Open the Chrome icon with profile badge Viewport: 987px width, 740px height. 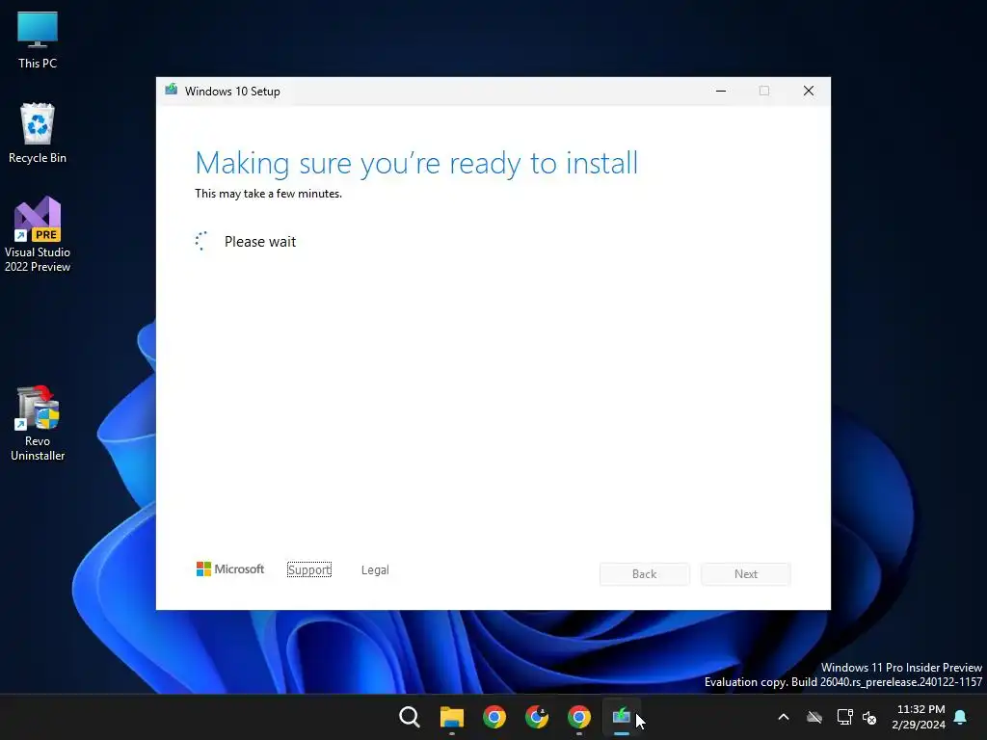537,717
